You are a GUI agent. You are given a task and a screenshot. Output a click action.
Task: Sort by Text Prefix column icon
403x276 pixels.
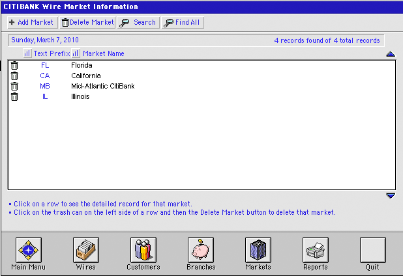pyautogui.click(x=27, y=53)
